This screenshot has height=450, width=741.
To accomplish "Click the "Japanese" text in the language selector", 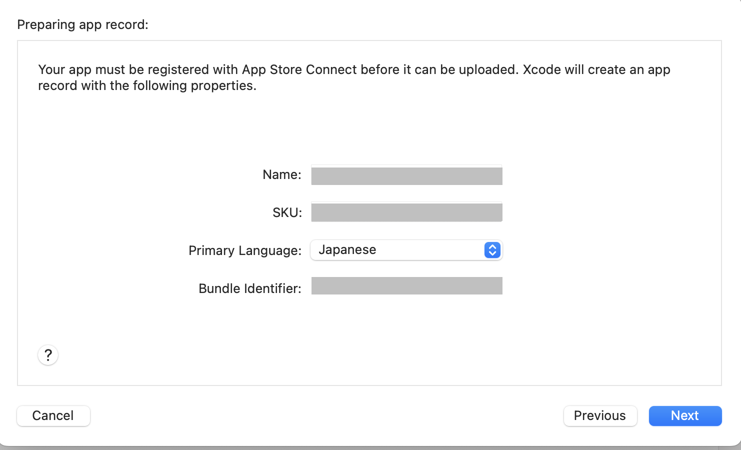I will tap(347, 250).
